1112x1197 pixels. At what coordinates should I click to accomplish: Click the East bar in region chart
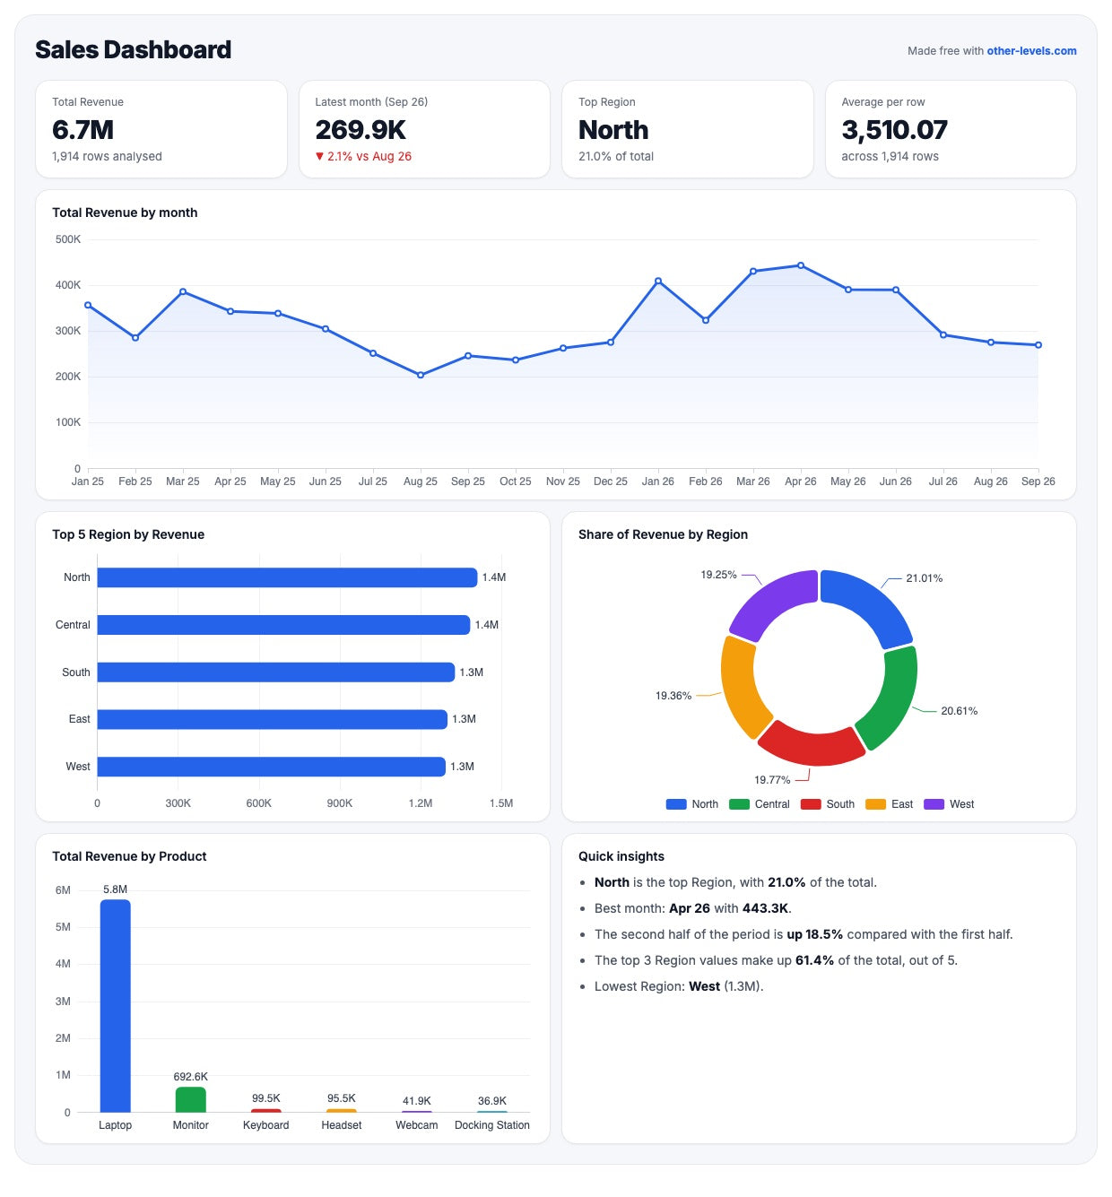[272, 719]
